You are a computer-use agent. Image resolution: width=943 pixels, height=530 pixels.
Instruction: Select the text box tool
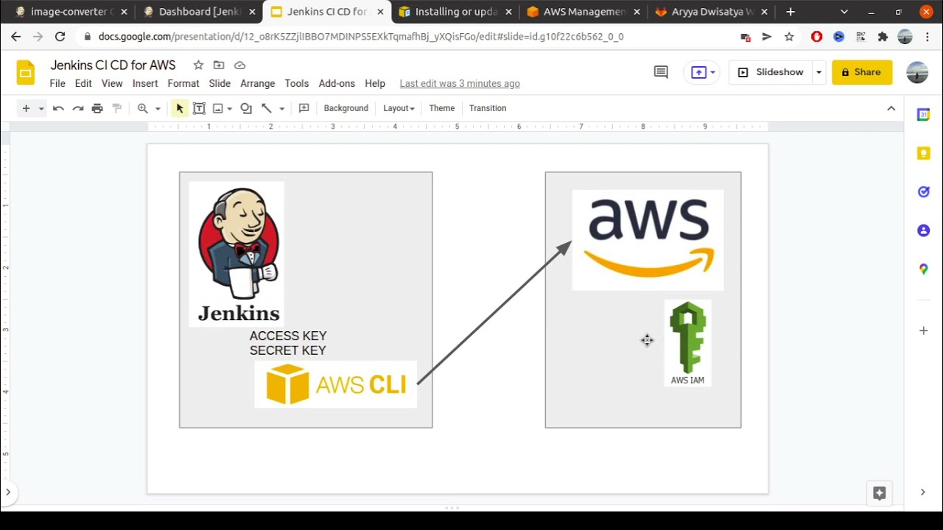(x=199, y=108)
